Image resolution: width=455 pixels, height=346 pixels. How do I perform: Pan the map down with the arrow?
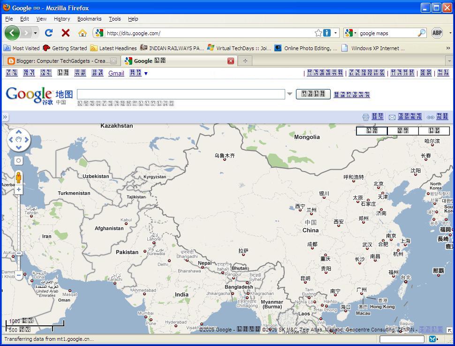pyautogui.click(x=19, y=147)
